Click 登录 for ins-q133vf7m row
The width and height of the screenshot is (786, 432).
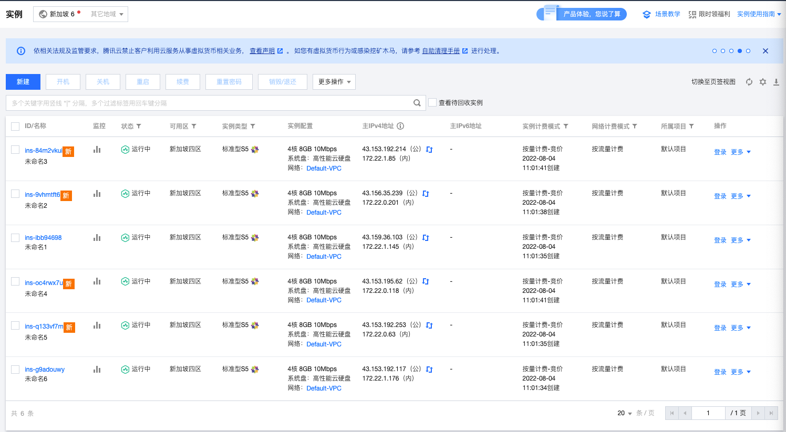point(720,328)
